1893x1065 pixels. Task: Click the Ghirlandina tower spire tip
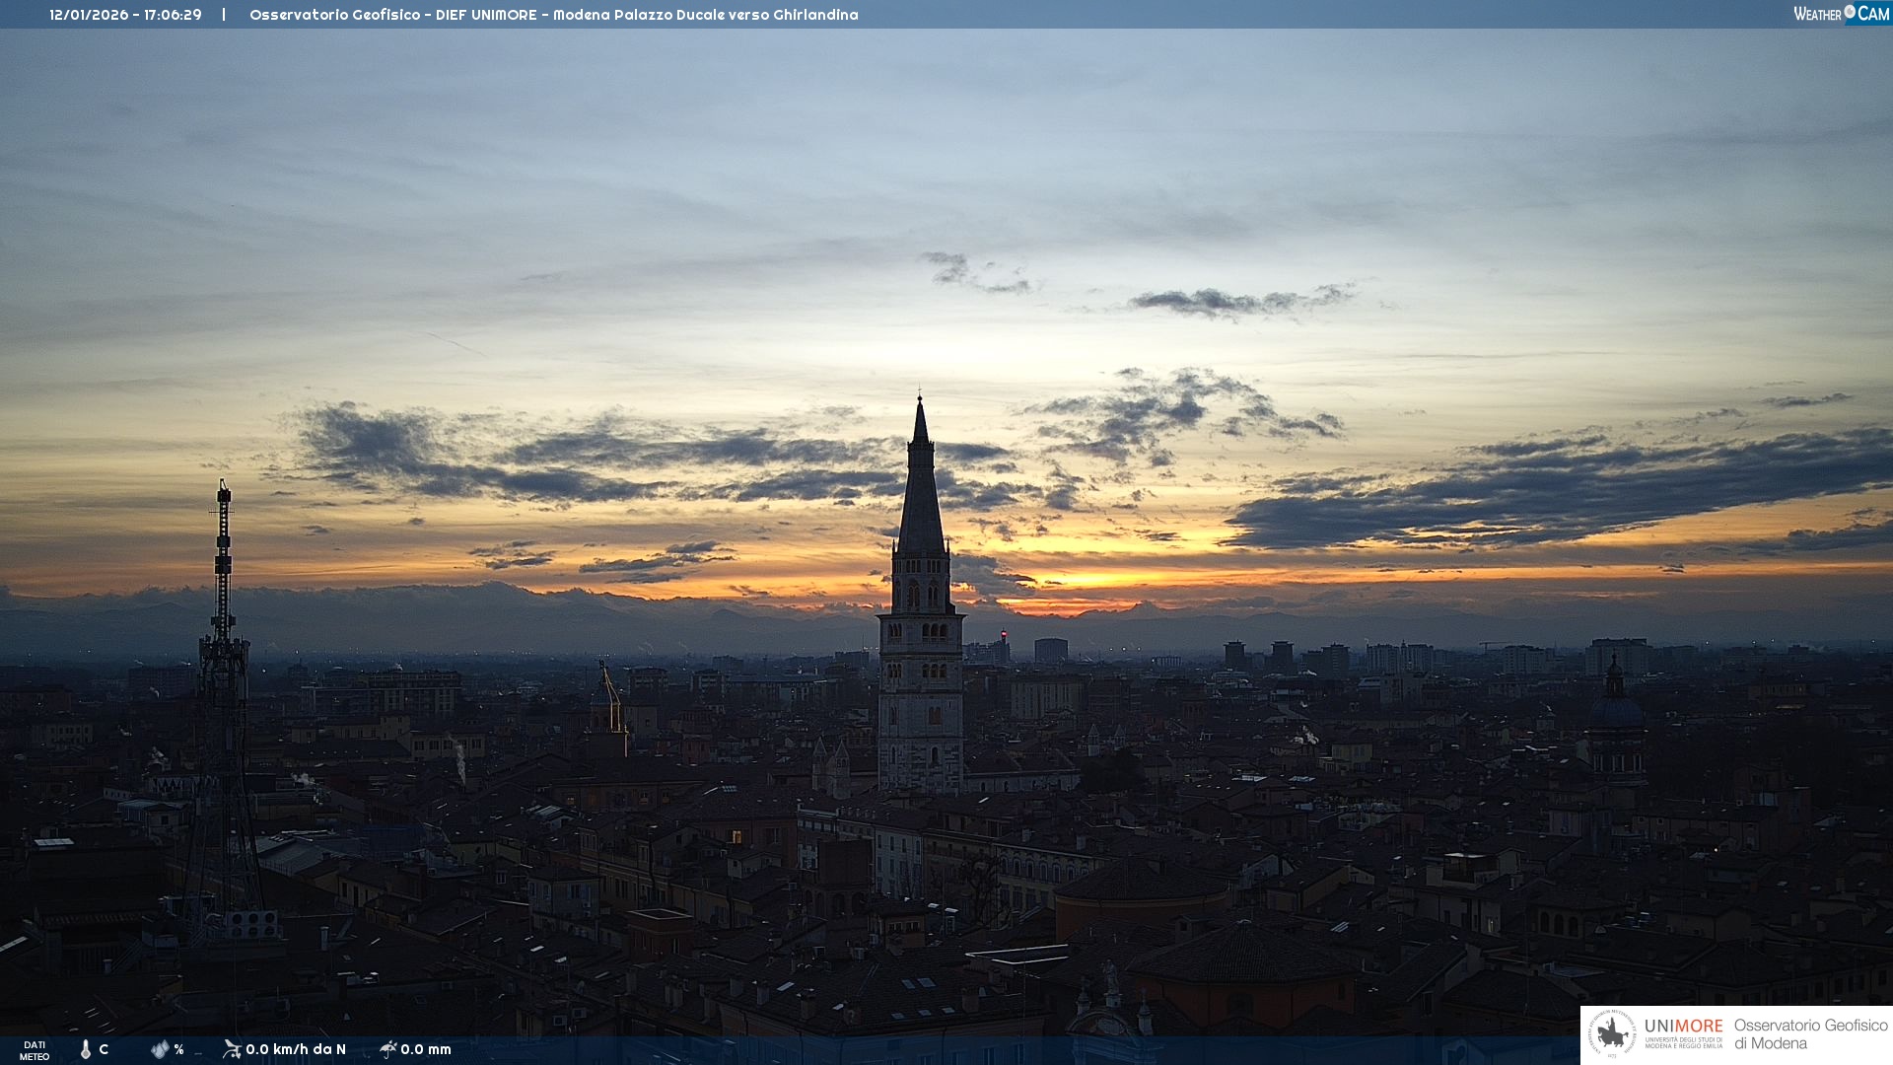(x=920, y=401)
